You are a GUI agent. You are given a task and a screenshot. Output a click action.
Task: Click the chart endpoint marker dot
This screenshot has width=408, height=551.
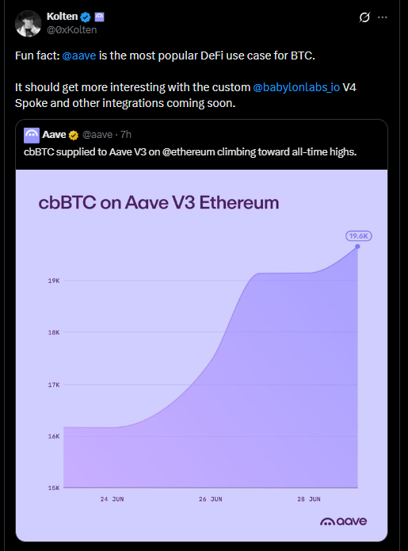click(357, 247)
